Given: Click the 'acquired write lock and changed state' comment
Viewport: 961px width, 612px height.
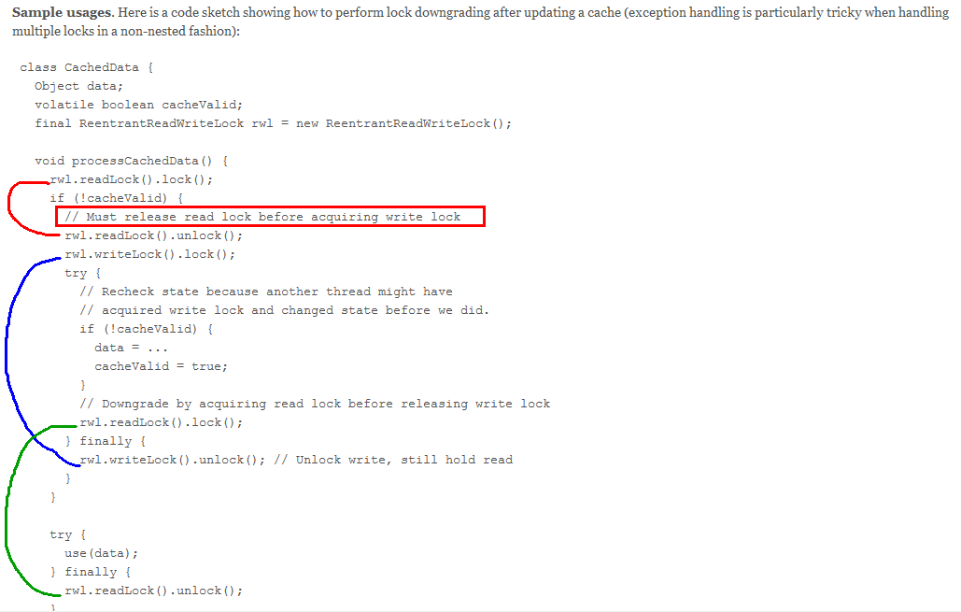Looking at the screenshot, I should [x=285, y=310].
